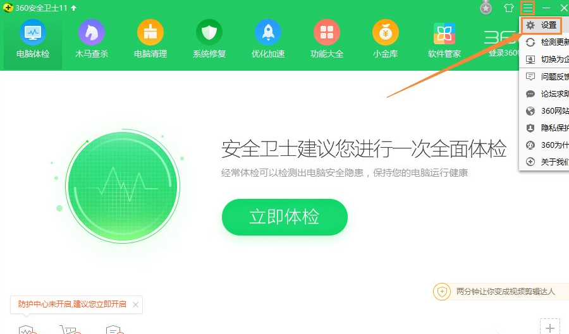Viewport: 569px width, 334px height.
Task: Select 问题反馈 menu entry
Action: pyautogui.click(x=544, y=76)
